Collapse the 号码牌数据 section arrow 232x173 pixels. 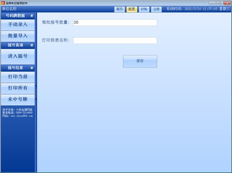pyautogui.click(x=32, y=16)
